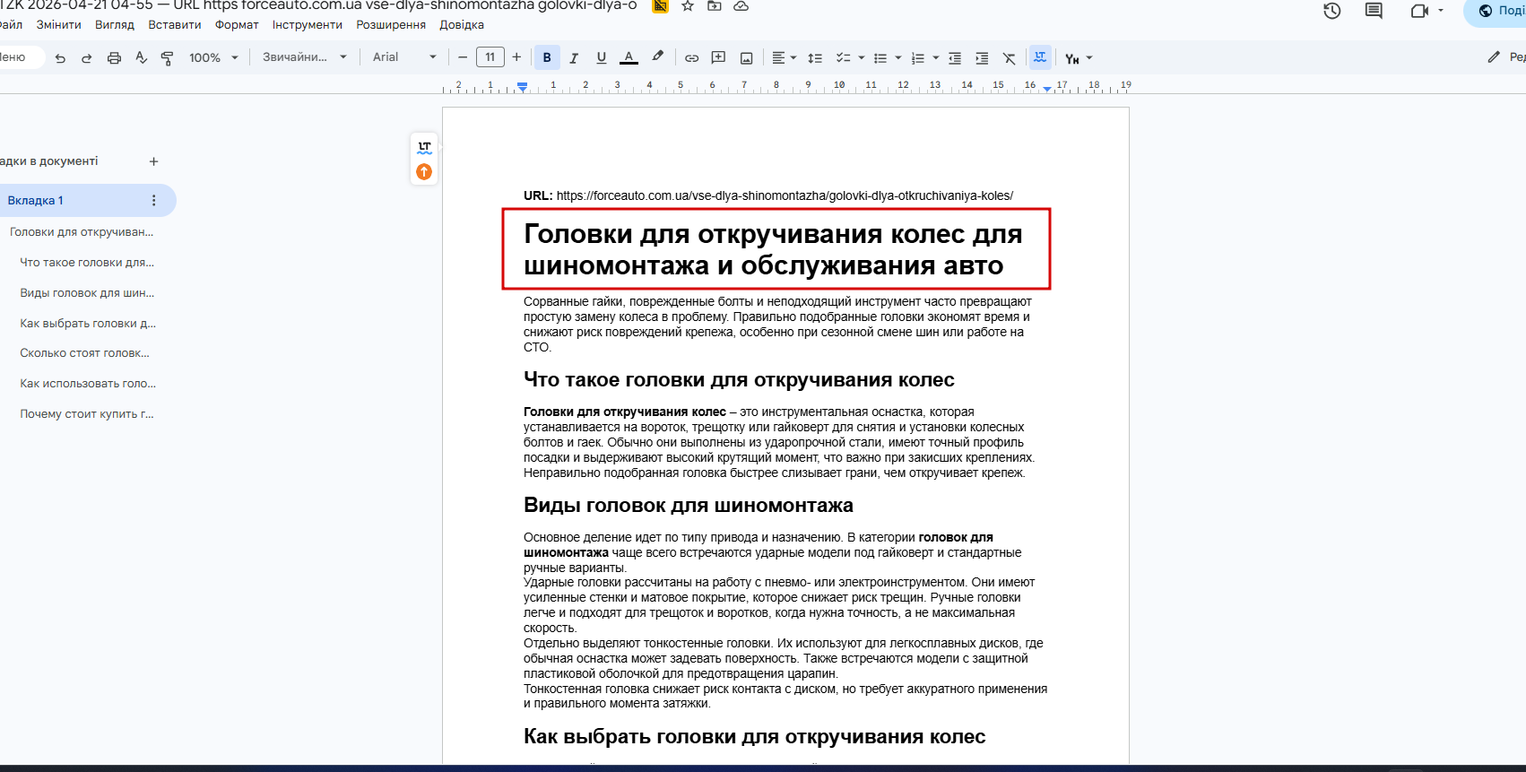Image resolution: width=1526 pixels, height=772 pixels.
Task: Click the document title in the header
Action: pos(318,5)
